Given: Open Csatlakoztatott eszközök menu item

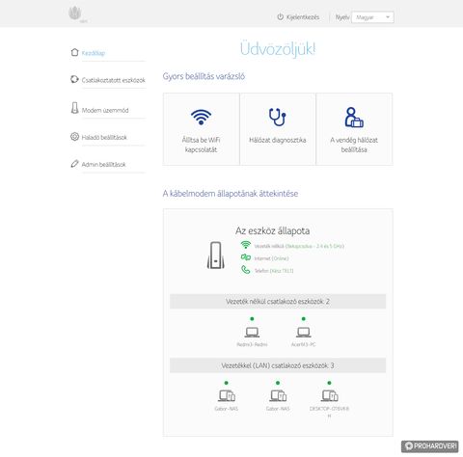Looking at the screenshot, I should coord(114,80).
